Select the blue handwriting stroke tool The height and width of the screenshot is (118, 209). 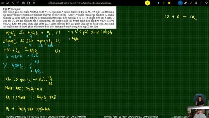click(x=180, y=3)
